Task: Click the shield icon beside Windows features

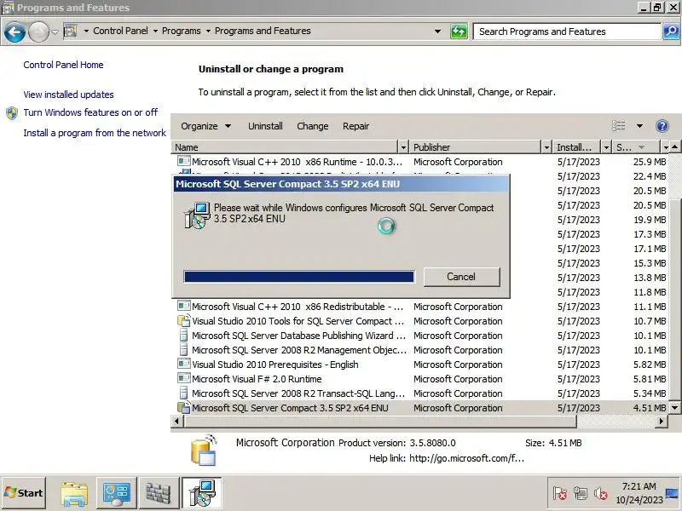Action: [x=12, y=113]
